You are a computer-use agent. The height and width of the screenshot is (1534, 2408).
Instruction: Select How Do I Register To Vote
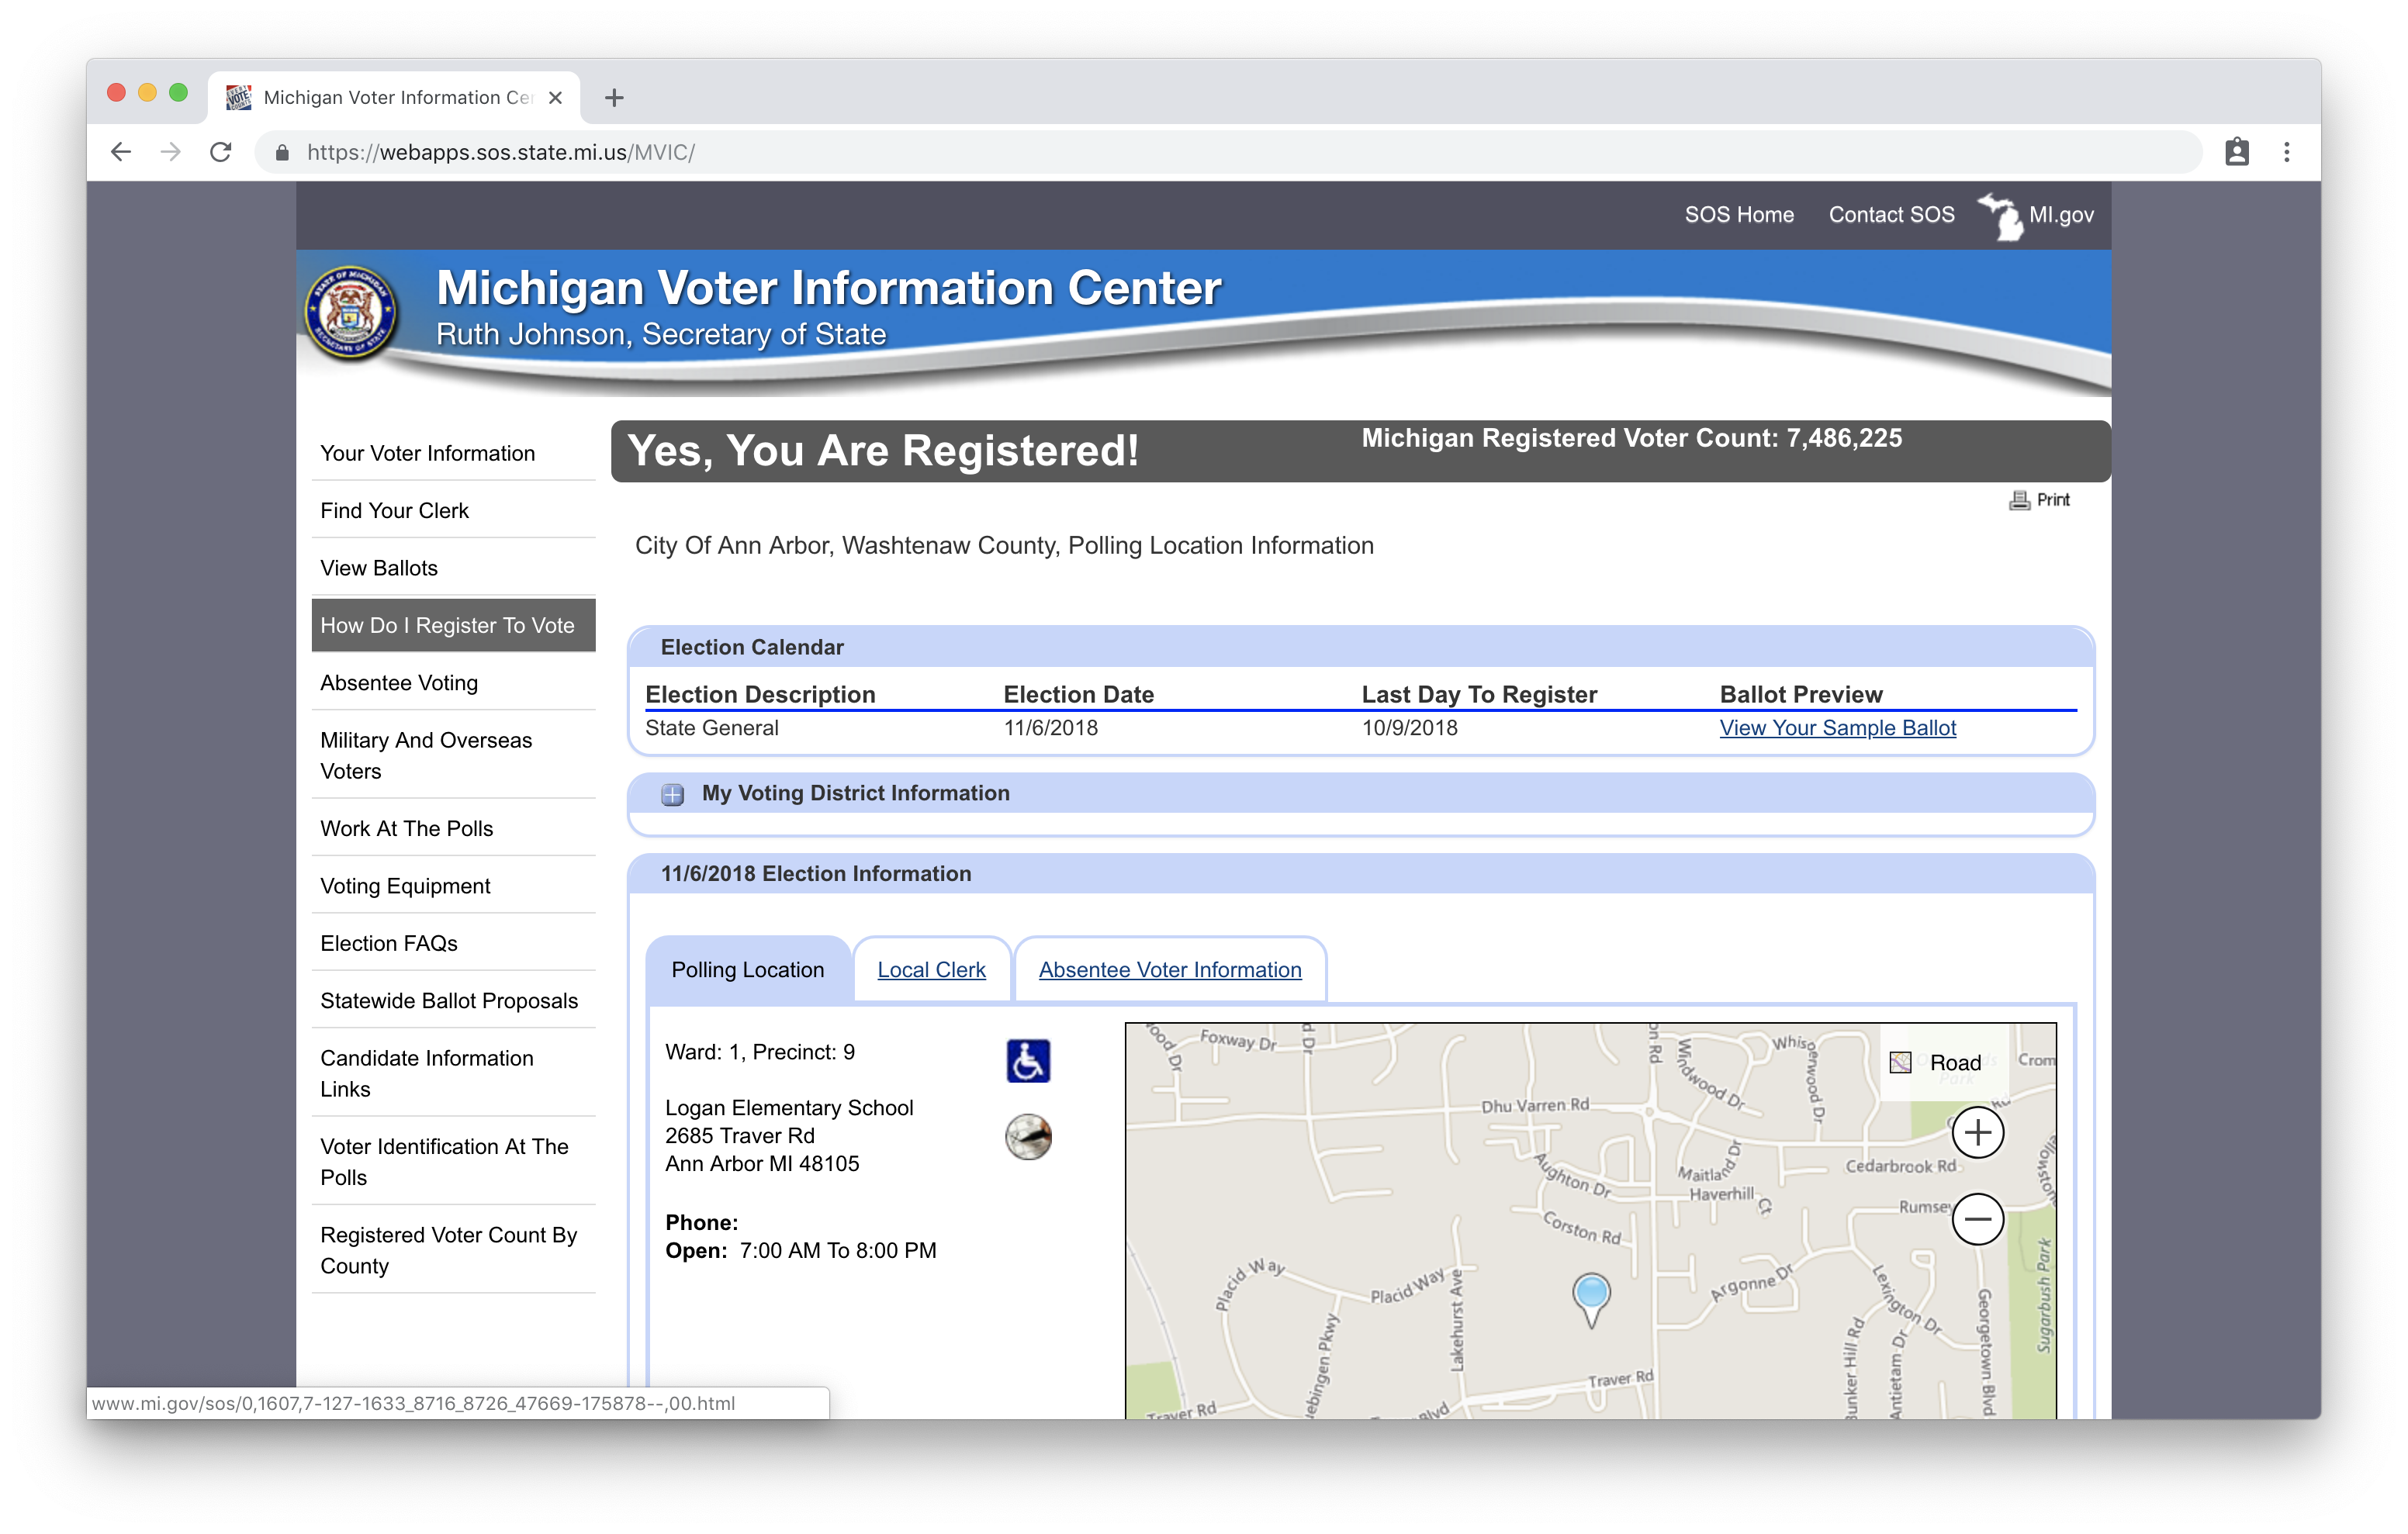448,625
